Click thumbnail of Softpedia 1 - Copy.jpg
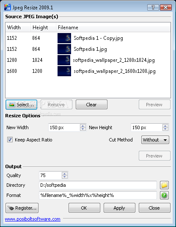This screenshot has width=176, height=227. (64, 38)
